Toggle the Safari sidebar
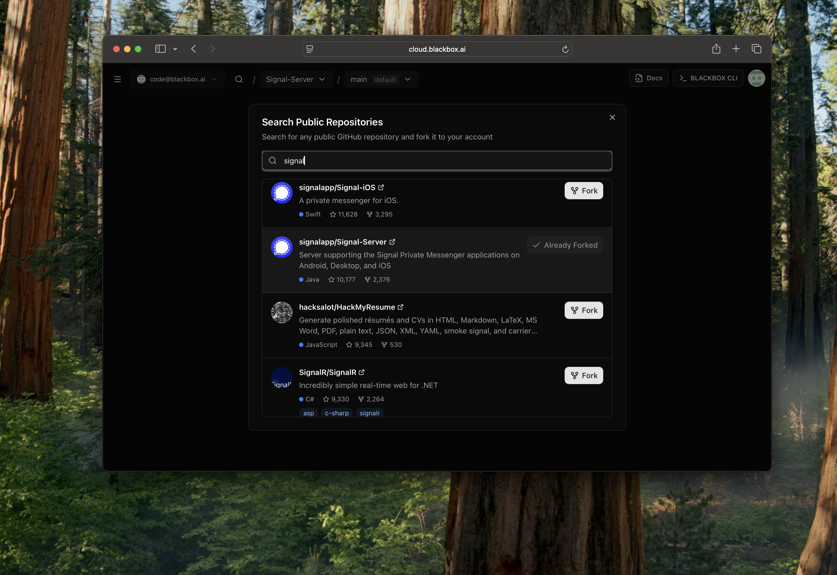 [160, 49]
